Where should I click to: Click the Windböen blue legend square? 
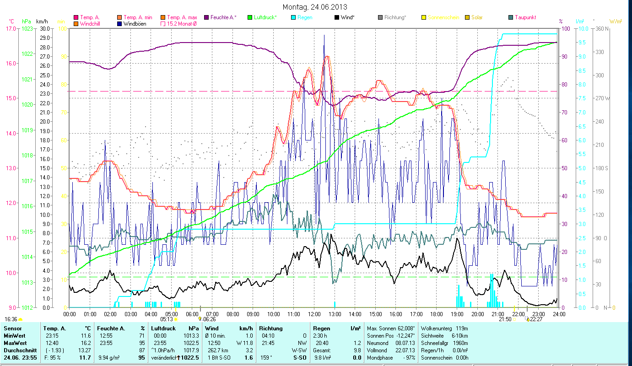[x=120, y=24]
